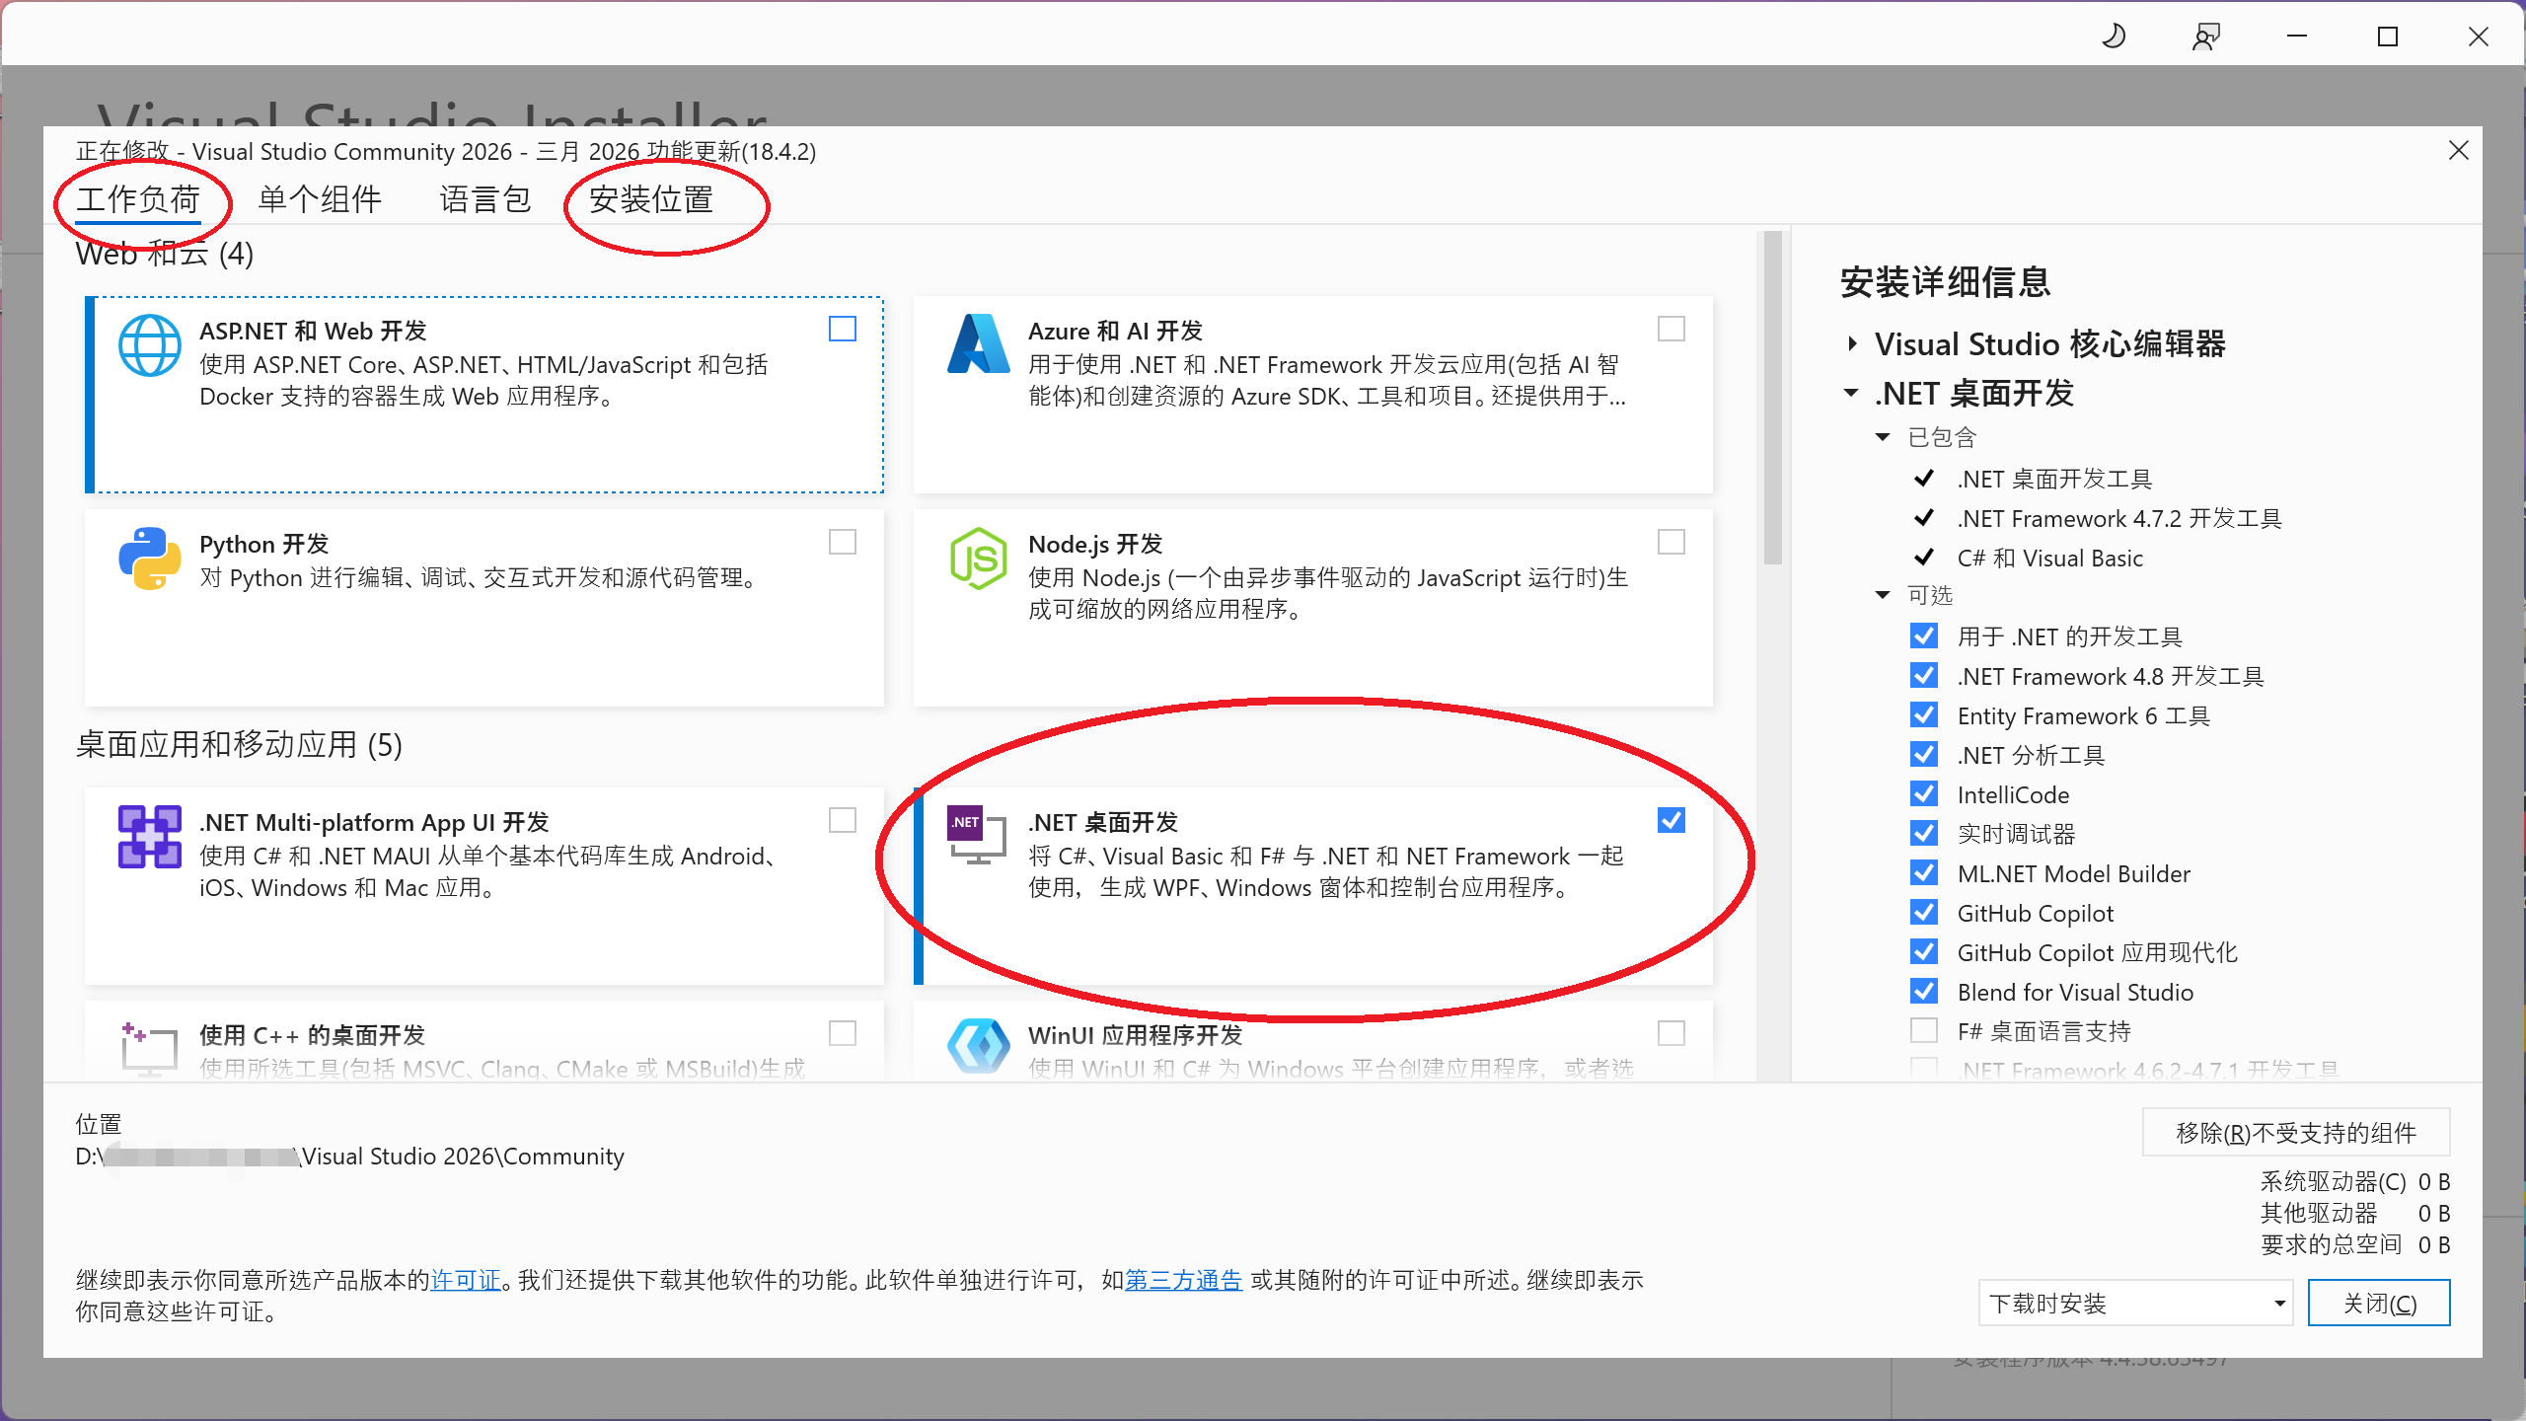Check F# 桌面语言支持 optional component
2526x1421 pixels.
tap(1923, 1030)
